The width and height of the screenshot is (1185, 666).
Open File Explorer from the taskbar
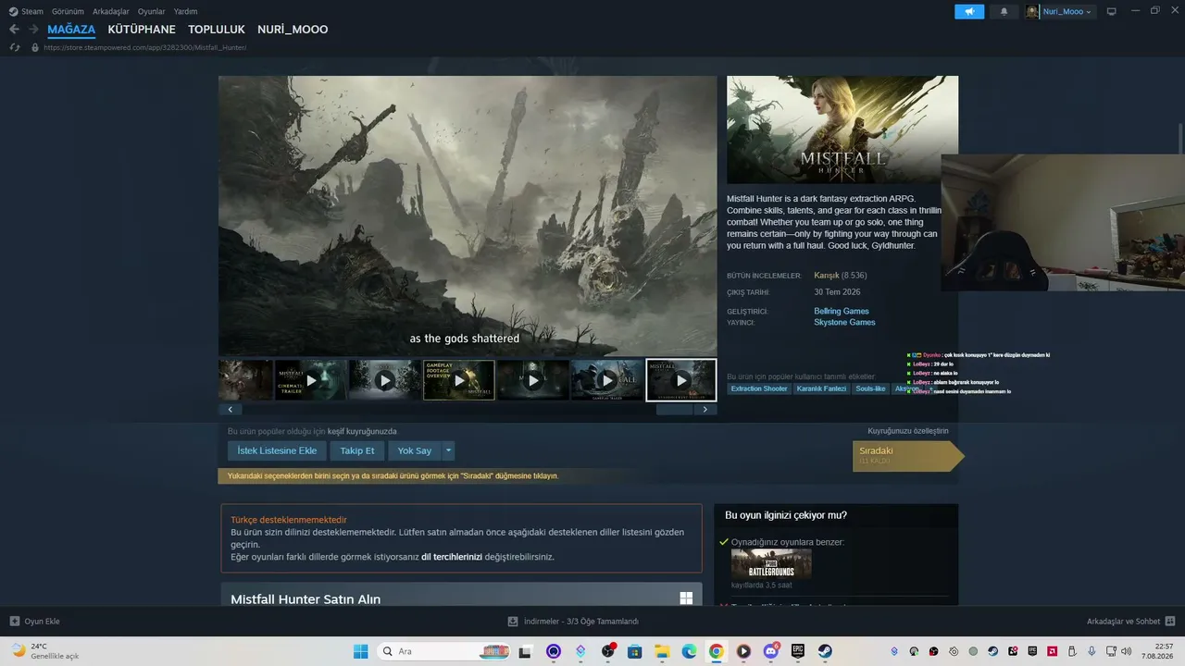tap(662, 651)
